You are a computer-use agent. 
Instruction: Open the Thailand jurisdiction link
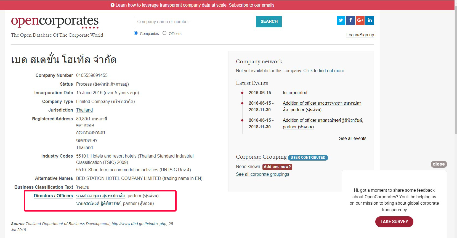(x=84, y=110)
